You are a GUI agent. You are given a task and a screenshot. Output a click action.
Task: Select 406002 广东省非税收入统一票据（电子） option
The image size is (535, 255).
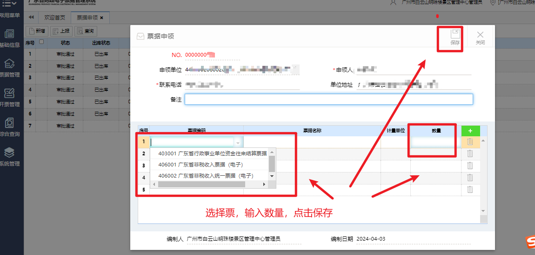tap(206, 176)
